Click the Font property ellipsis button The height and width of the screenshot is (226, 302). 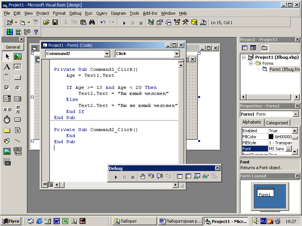pos(288,149)
